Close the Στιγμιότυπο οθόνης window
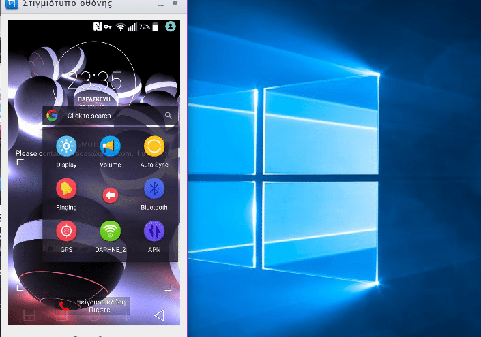 click(175, 3)
